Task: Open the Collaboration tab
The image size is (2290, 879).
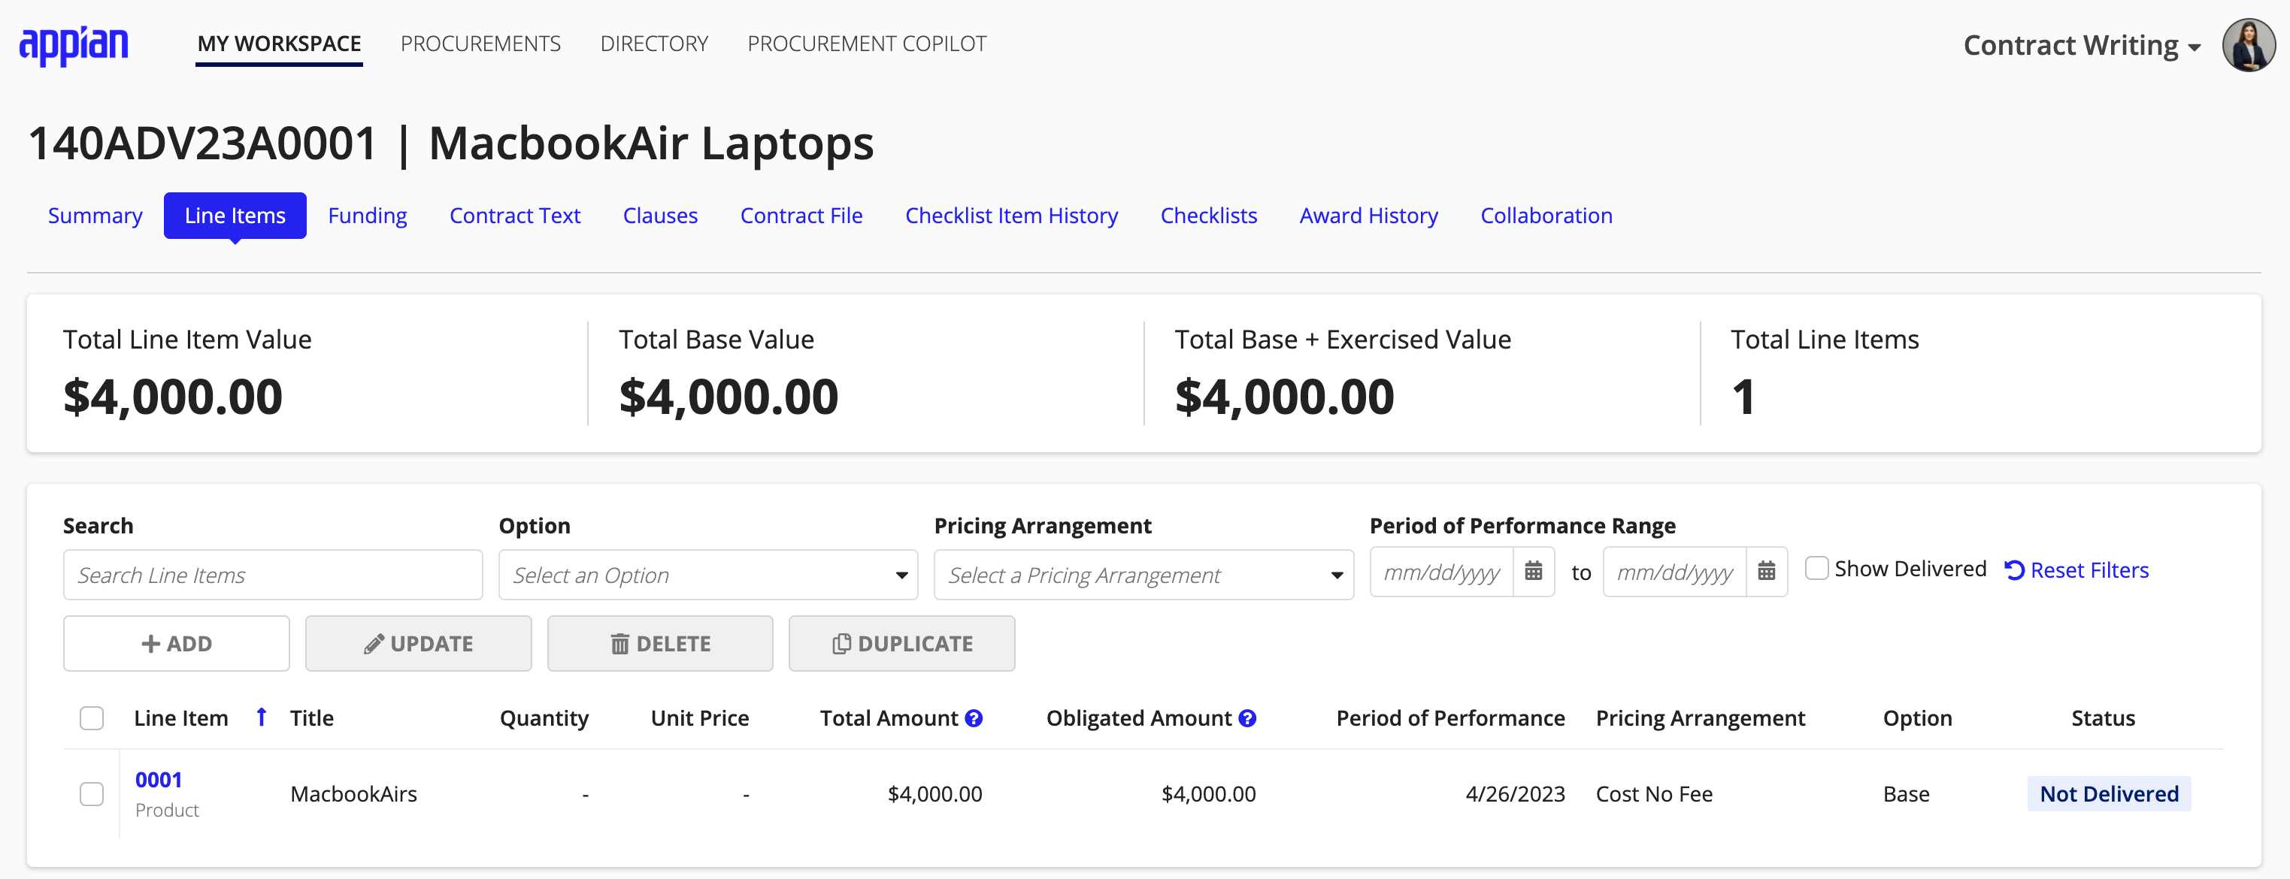Action: pos(1546,216)
